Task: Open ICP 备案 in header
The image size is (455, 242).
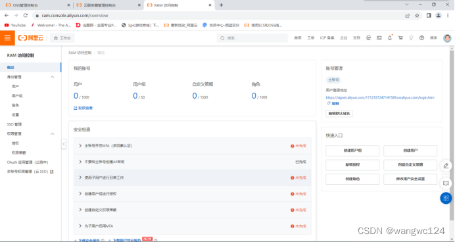Action: click(x=327, y=38)
